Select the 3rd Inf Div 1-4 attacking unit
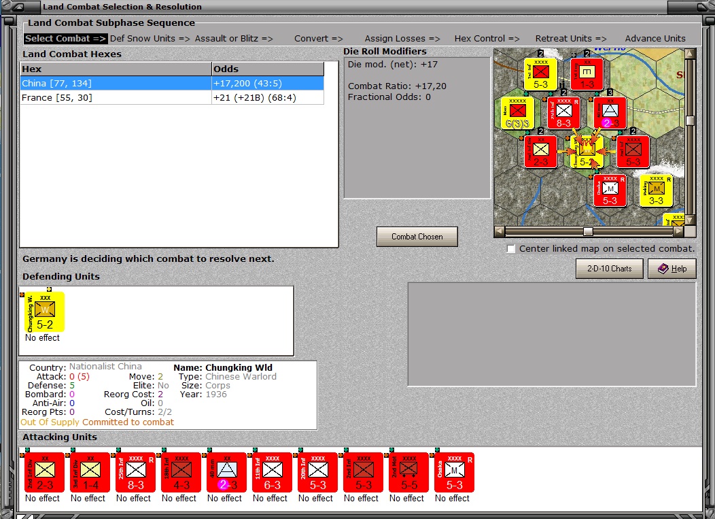Screen dimensions: 715x519 point(90,473)
